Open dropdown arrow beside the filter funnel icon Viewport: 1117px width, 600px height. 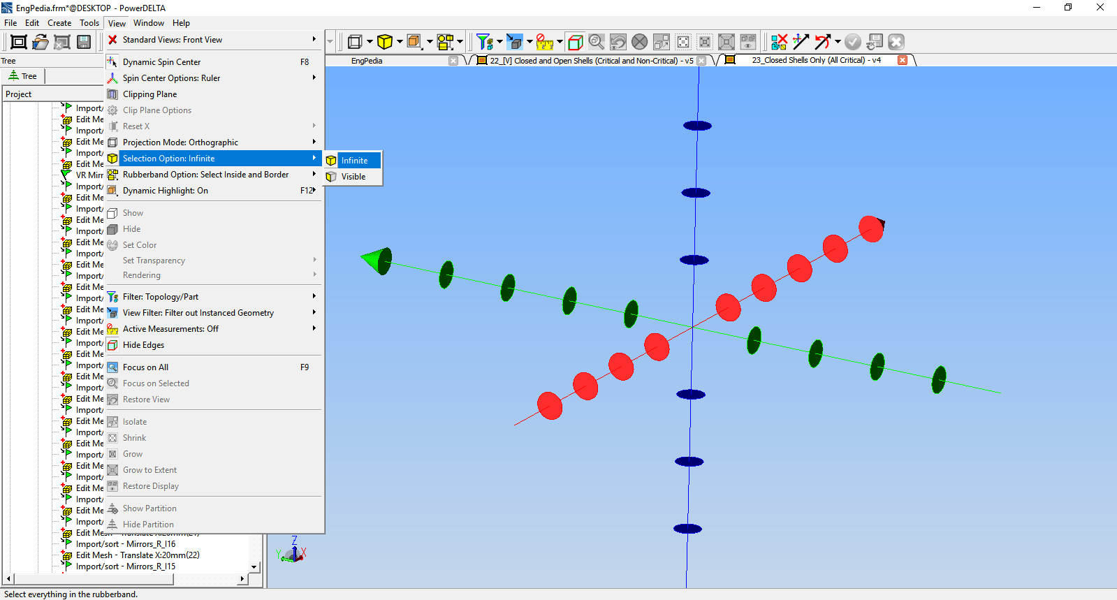(499, 42)
